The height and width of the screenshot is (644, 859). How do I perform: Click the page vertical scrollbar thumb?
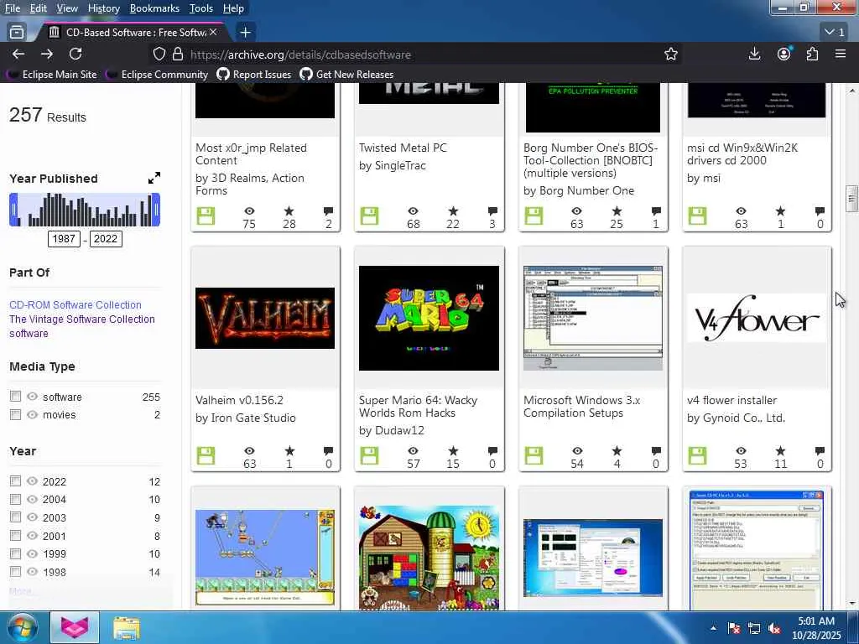coord(851,198)
